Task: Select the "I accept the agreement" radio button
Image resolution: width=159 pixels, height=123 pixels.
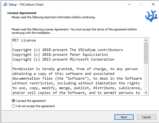Action: (13, 101)
